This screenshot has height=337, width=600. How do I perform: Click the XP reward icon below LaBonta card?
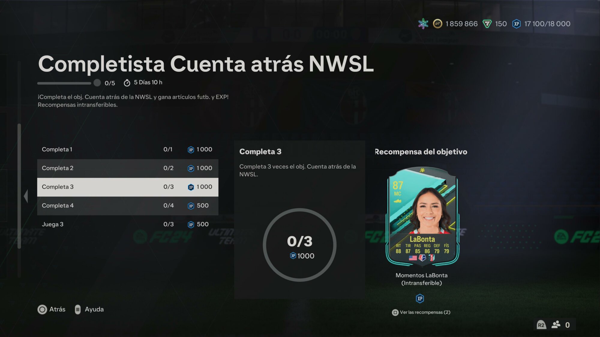coord(420,298)
